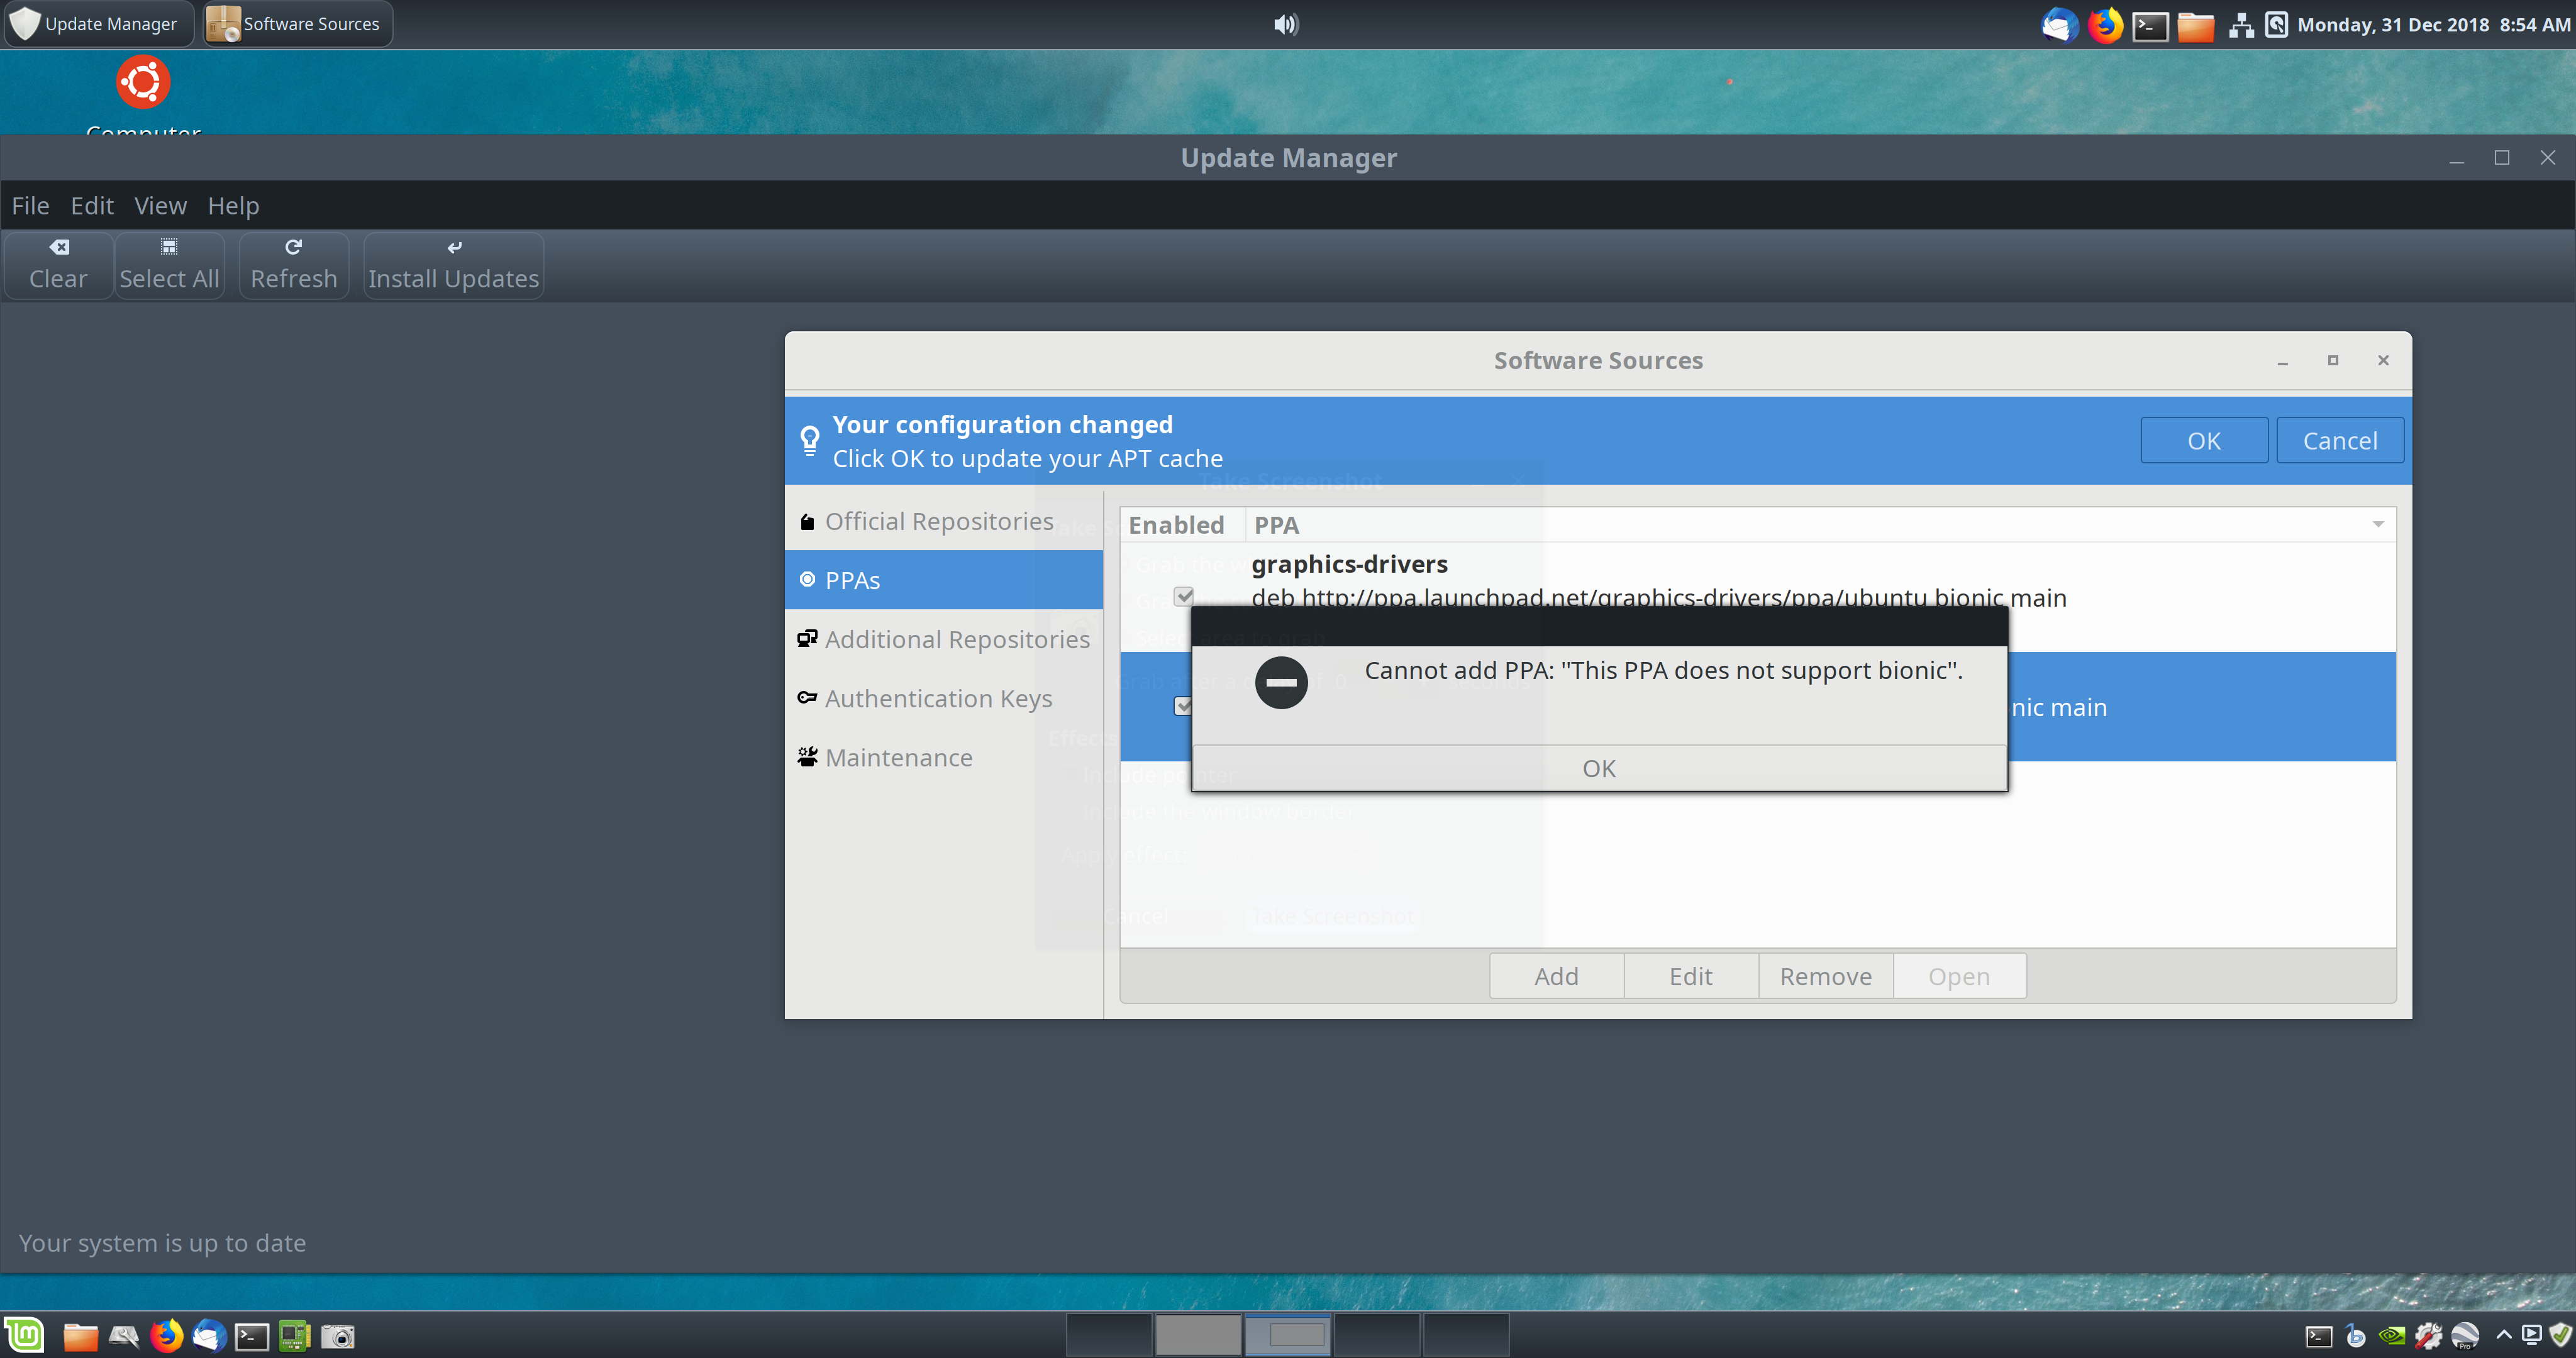Open the circuit board hardware launcher

pos(294,1336)
